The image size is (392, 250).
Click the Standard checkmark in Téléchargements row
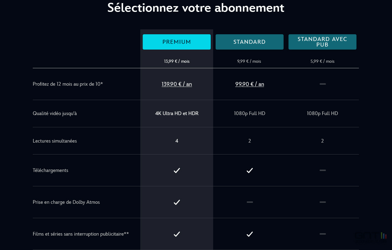tap(250, 170)
